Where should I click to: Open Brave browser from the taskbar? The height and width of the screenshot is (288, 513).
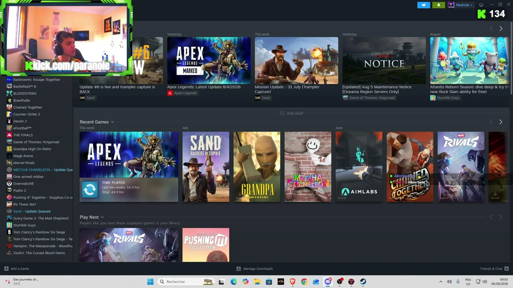(x=293, y=282)
